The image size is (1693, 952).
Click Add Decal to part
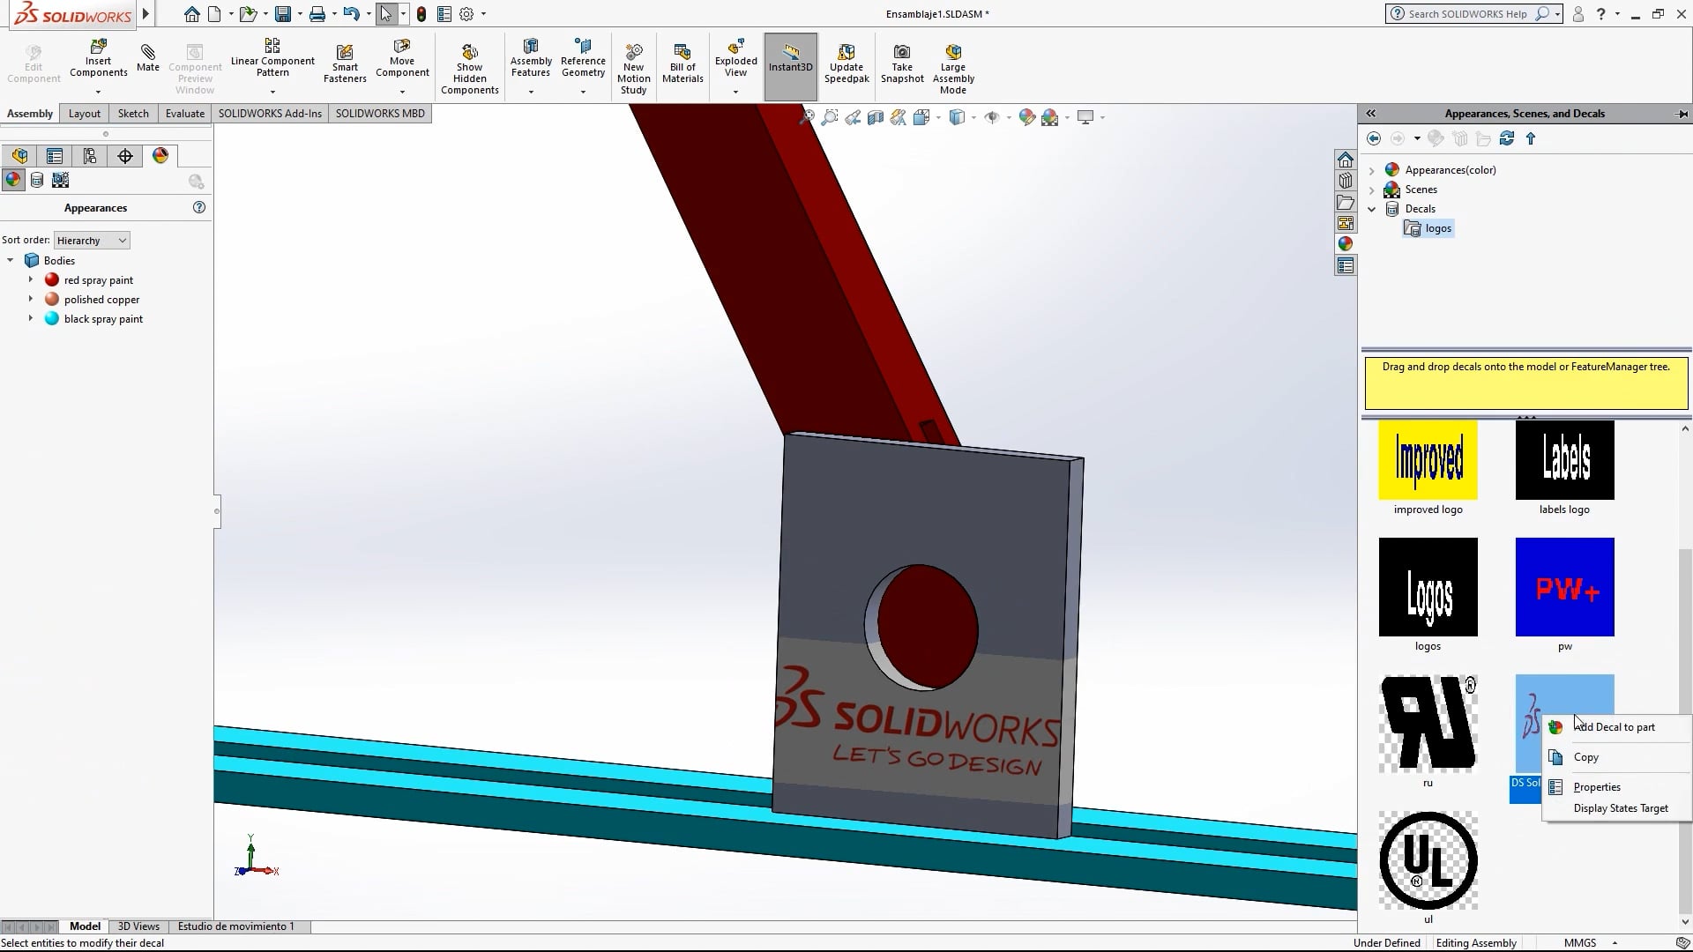click(1614, 726)
